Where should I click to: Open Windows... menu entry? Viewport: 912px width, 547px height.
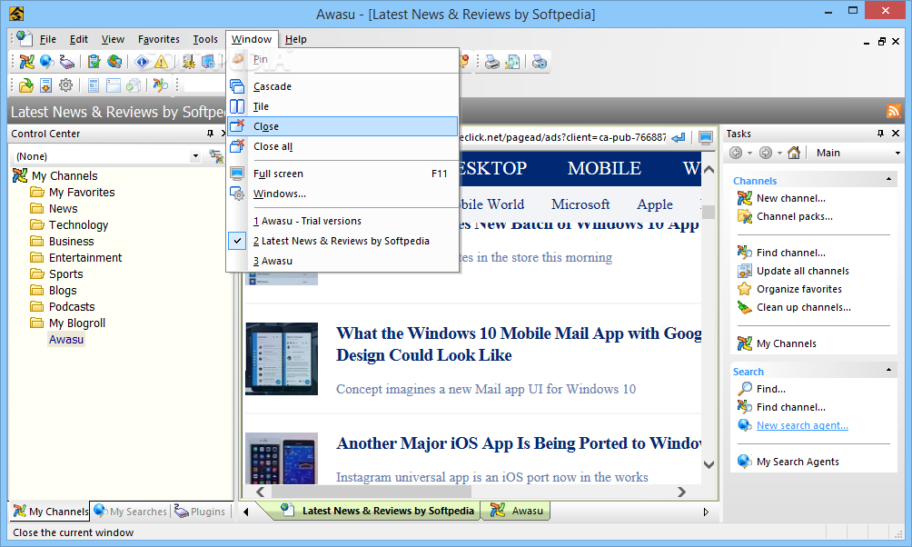click(342, 194)
